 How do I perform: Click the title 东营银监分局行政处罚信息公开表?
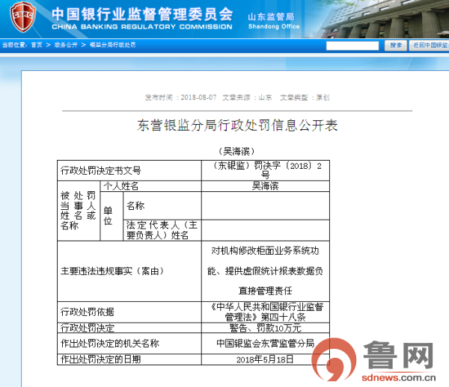[237, 126]
